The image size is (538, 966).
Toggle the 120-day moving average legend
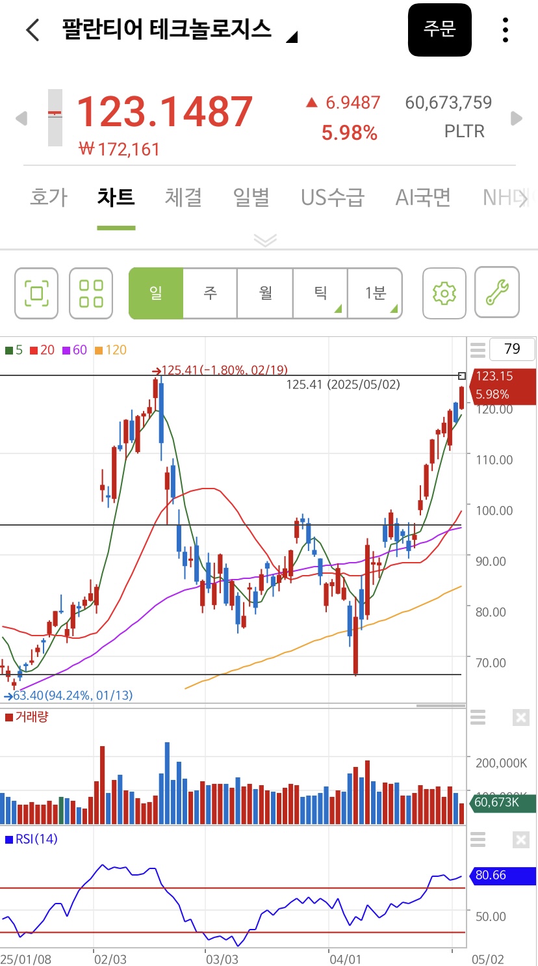(110, 350)
